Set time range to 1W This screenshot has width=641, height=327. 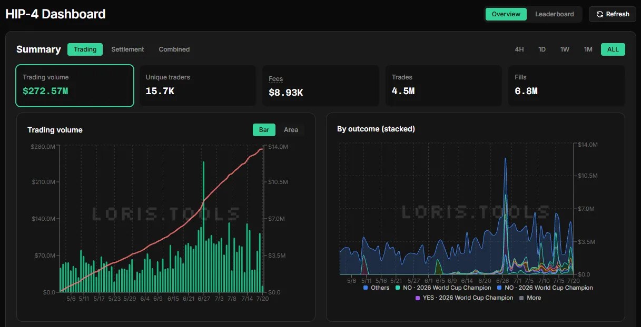pos(565,49)
